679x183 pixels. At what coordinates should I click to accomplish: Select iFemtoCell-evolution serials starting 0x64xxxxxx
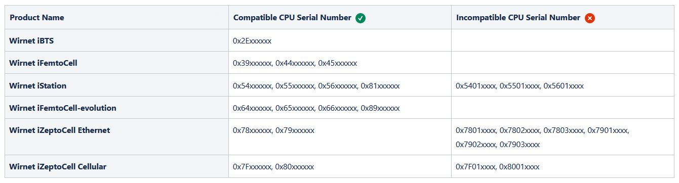pos(316,108)
